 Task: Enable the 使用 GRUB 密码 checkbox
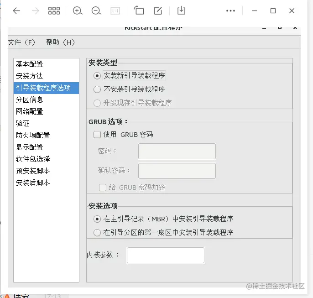[97, 135]
